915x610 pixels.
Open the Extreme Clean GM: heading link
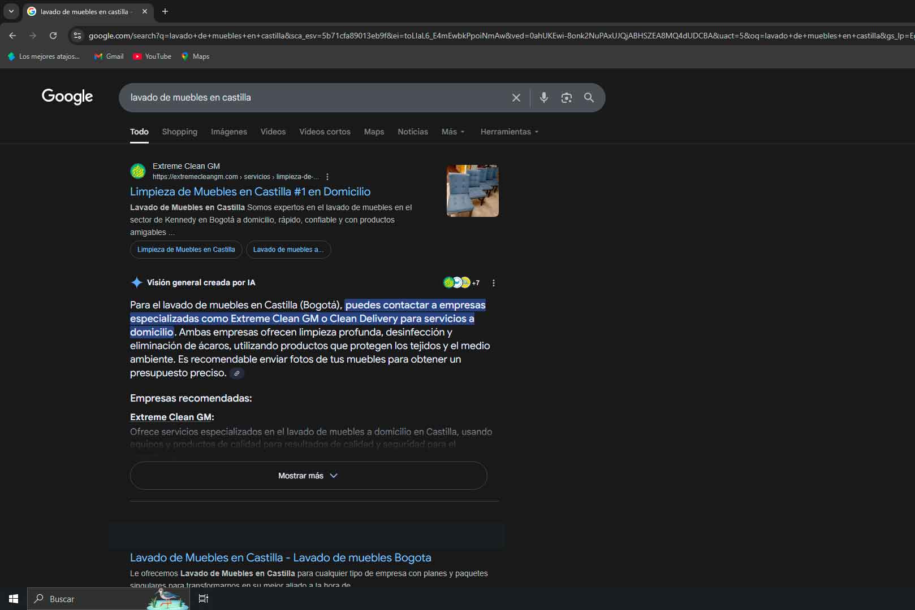[172, 417]
